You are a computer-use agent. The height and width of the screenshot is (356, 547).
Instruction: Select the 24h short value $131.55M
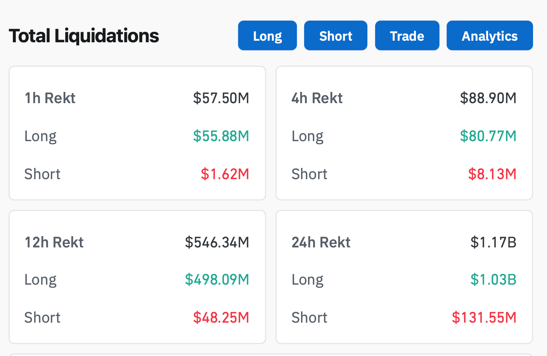coord(484,318)
